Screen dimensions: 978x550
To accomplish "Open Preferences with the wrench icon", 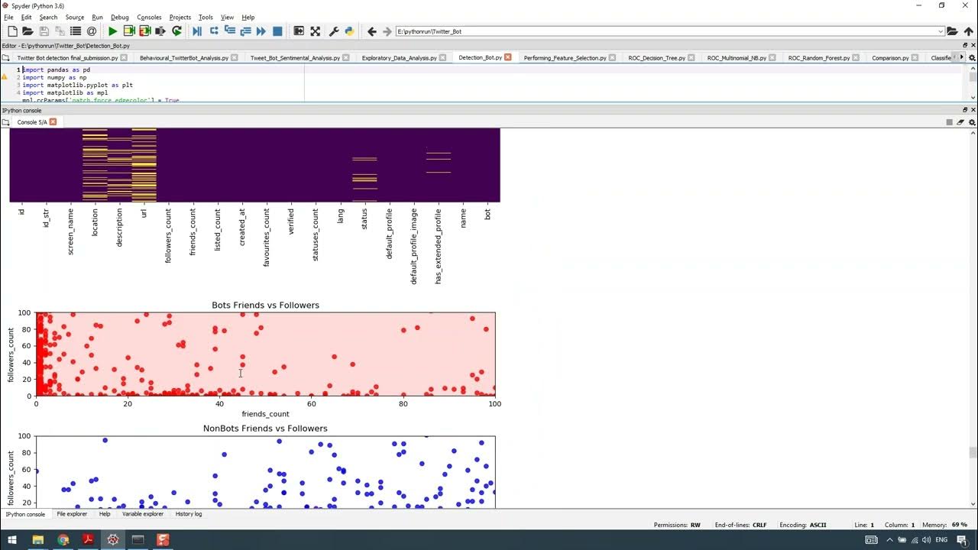I will pyautogui.click(x=334, y=31).
